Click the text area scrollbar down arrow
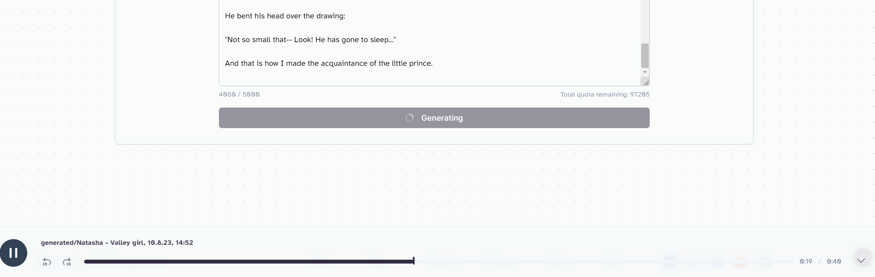875x277 pixels. click(x=645, y=72)
